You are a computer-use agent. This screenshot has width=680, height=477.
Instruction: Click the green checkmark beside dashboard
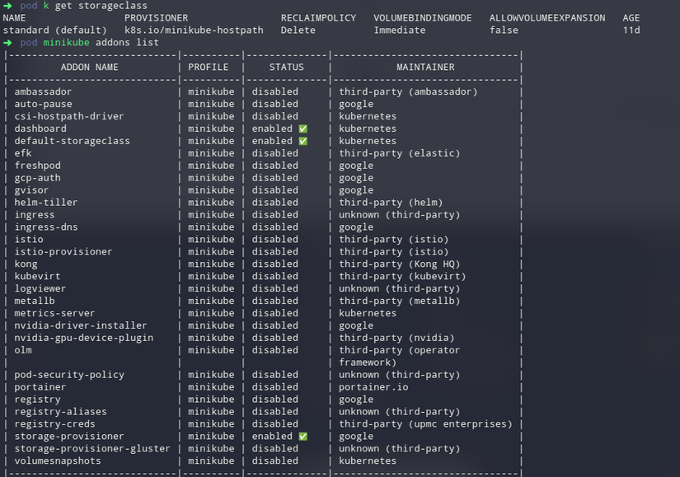point(303,129)
